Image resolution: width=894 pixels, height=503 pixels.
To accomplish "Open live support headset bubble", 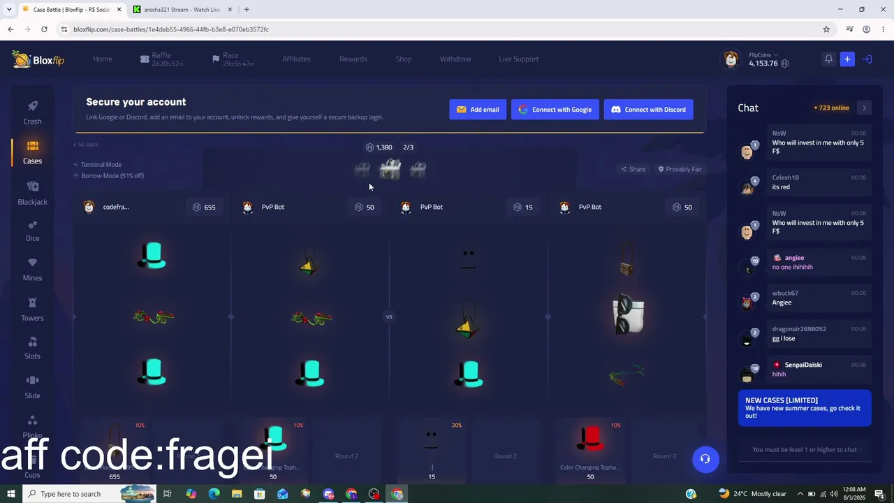I will 705,459.
